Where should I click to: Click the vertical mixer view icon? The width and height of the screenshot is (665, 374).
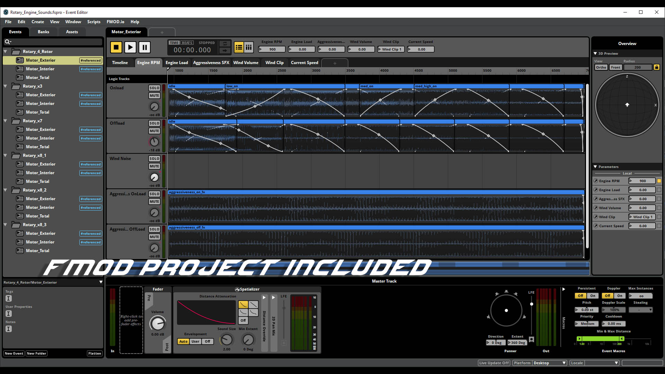249,47
